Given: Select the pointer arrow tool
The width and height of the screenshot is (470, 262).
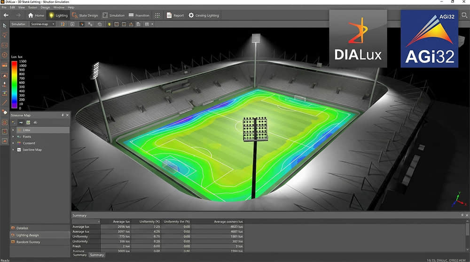Looking at the screenshot, I should click(5, 26).
